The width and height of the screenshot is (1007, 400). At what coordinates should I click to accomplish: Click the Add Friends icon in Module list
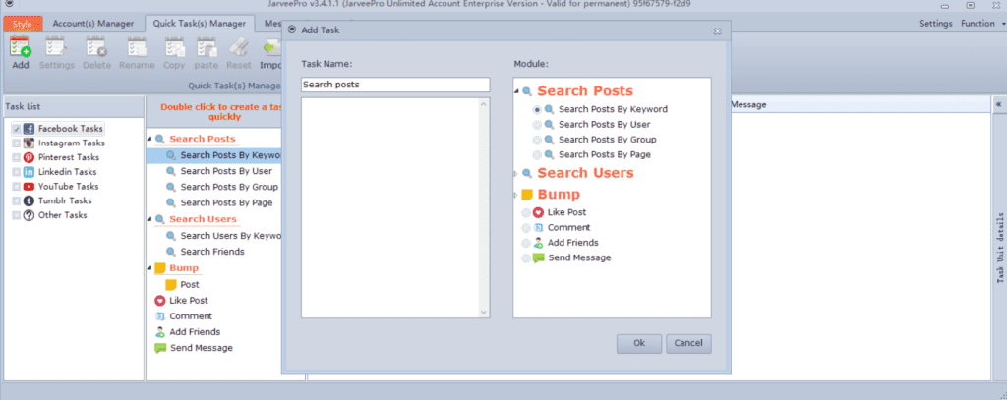pos(538,243)
